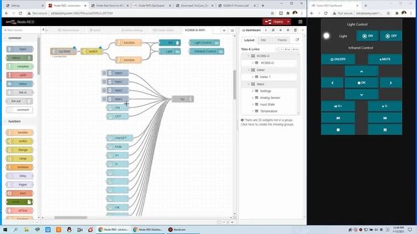Image resolution: width=417 pixels, height=234 pixels.
Task: Click the up arrow infrared button
Action: pyautogui.click(x=362, y=71)
